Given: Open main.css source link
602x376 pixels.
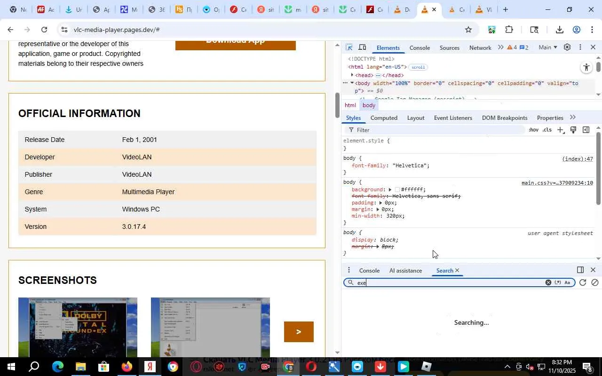Looking at the screenshot, I should tap(557, 183).
